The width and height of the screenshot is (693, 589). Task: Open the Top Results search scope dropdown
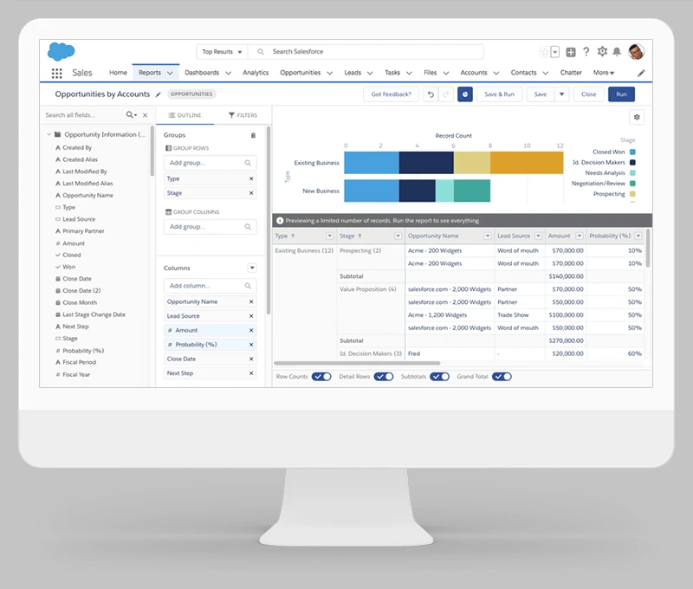click(x=222, y=52)
